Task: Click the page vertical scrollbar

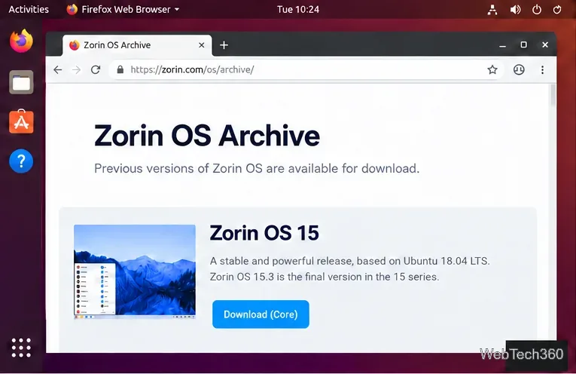Action: coord(553,97)
